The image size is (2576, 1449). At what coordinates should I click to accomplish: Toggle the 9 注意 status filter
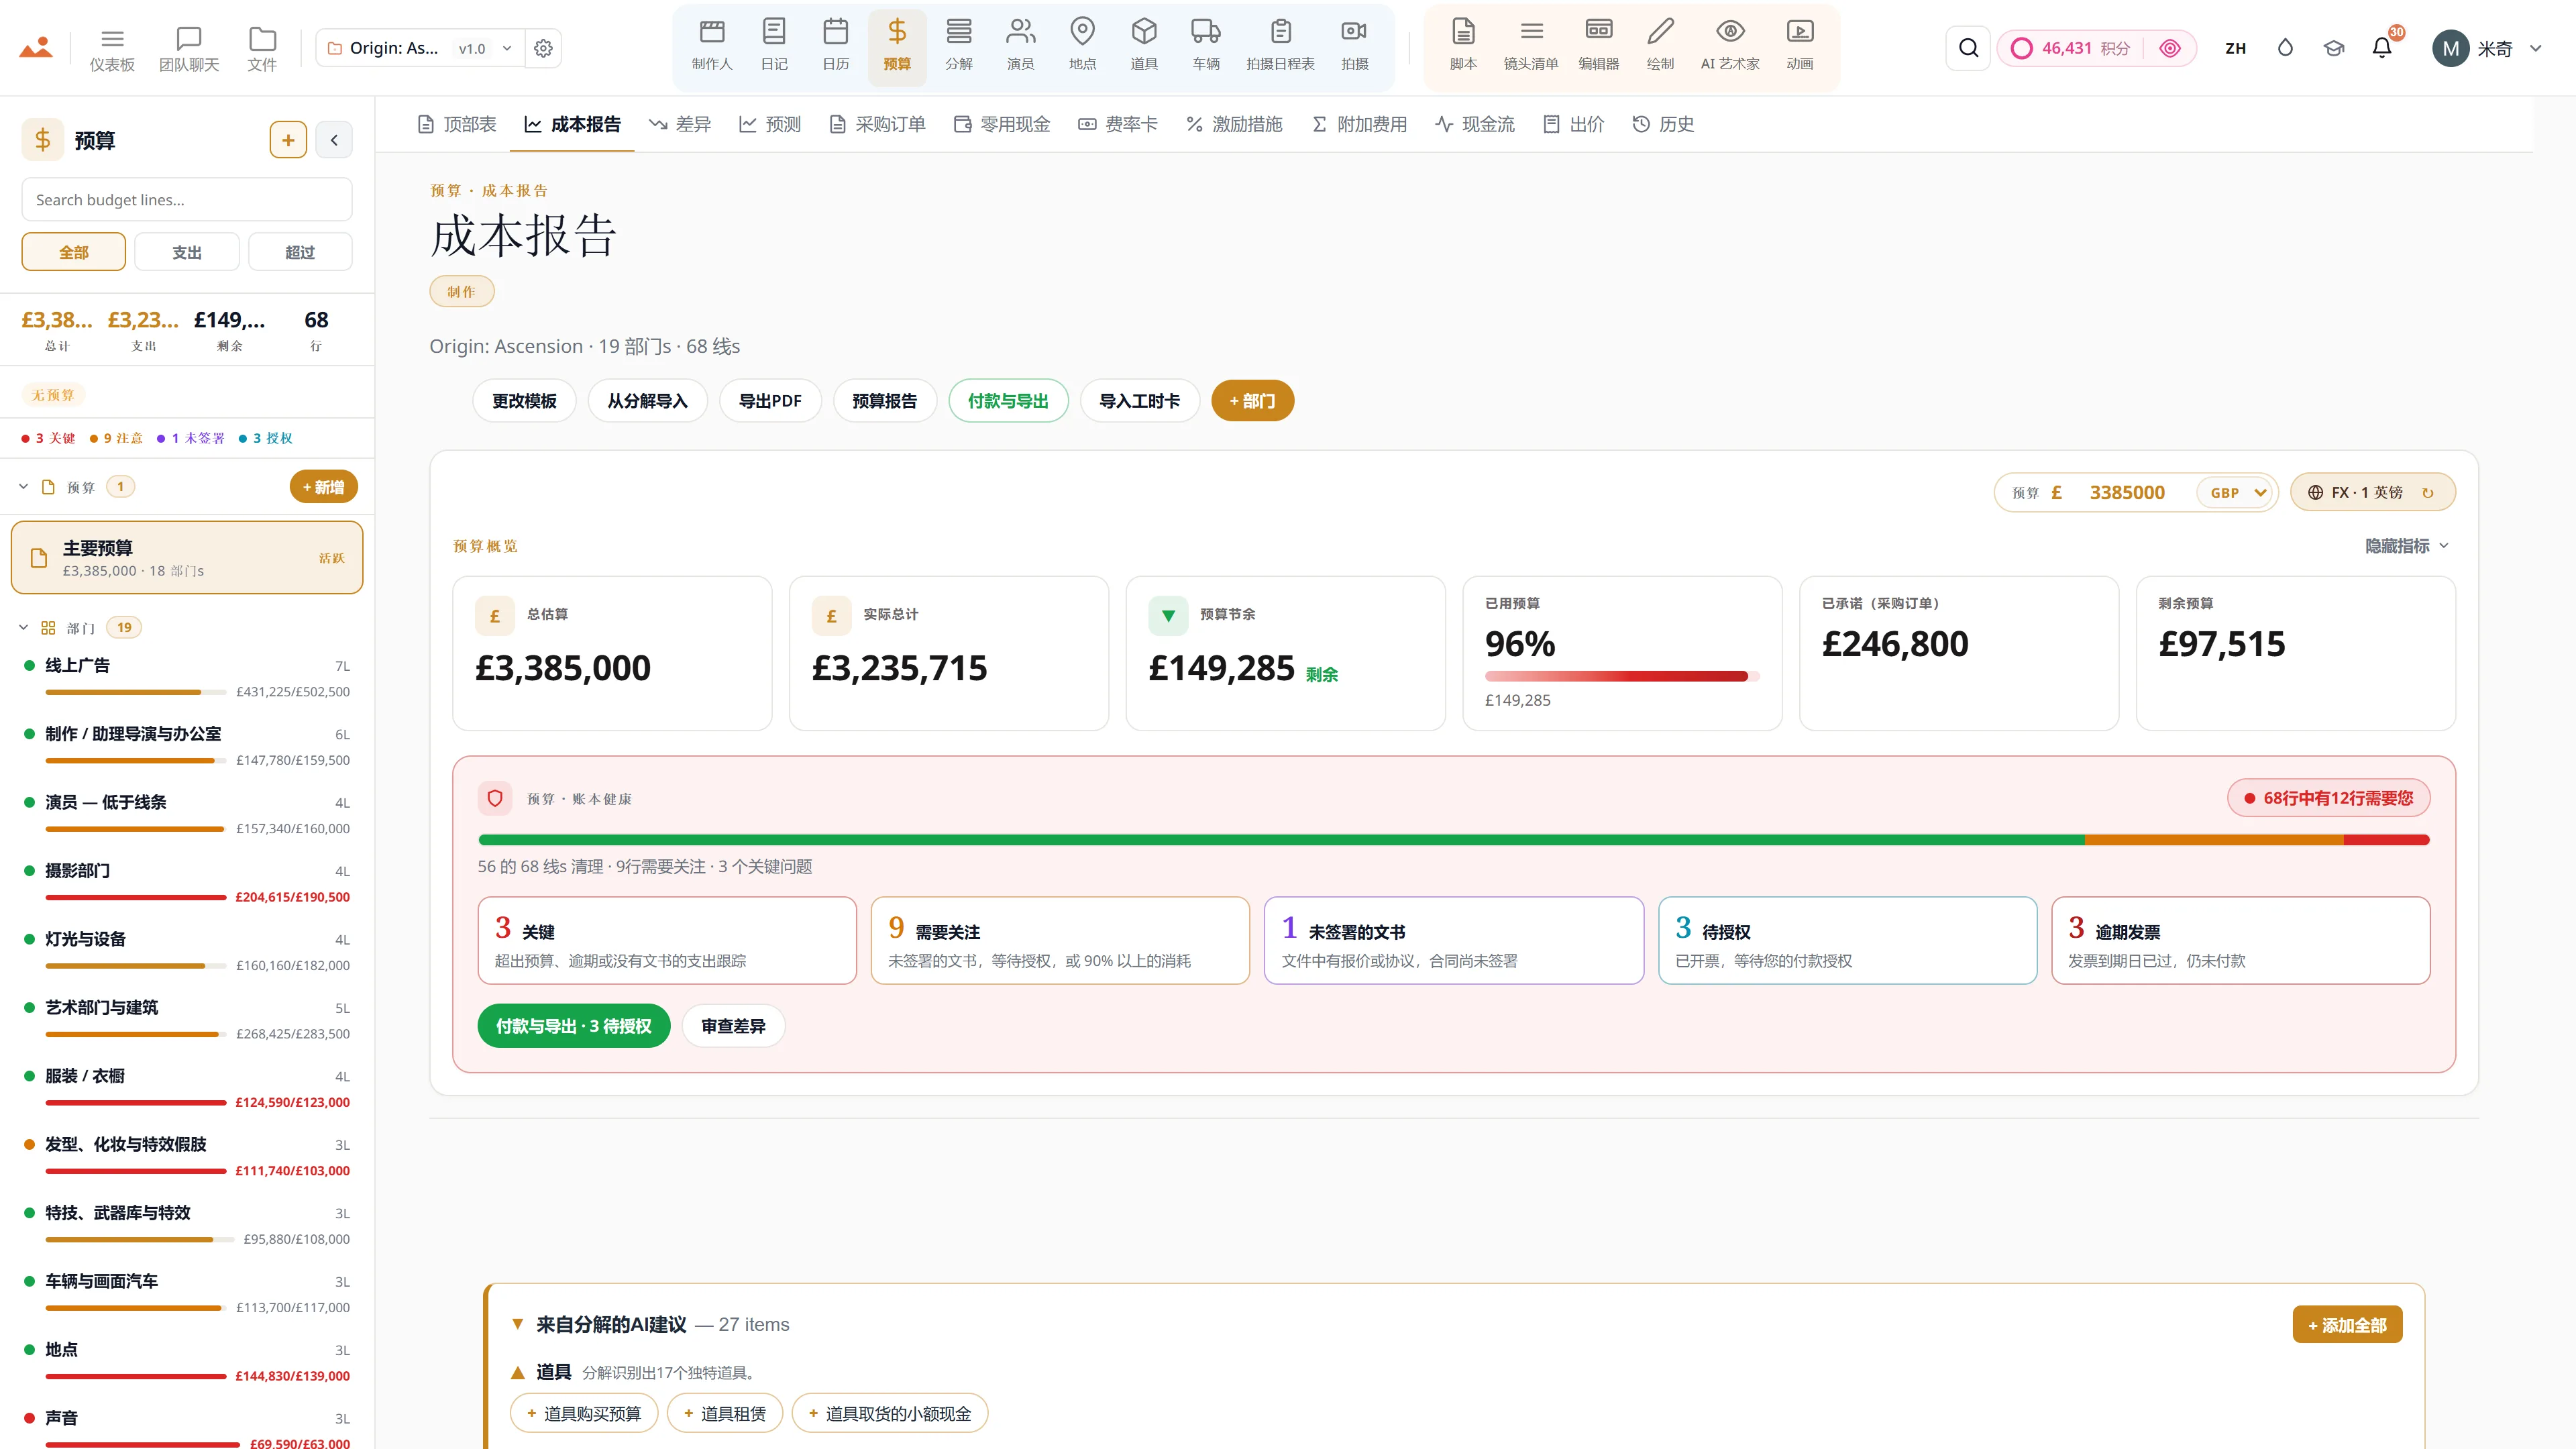click(x=116, y=438)
